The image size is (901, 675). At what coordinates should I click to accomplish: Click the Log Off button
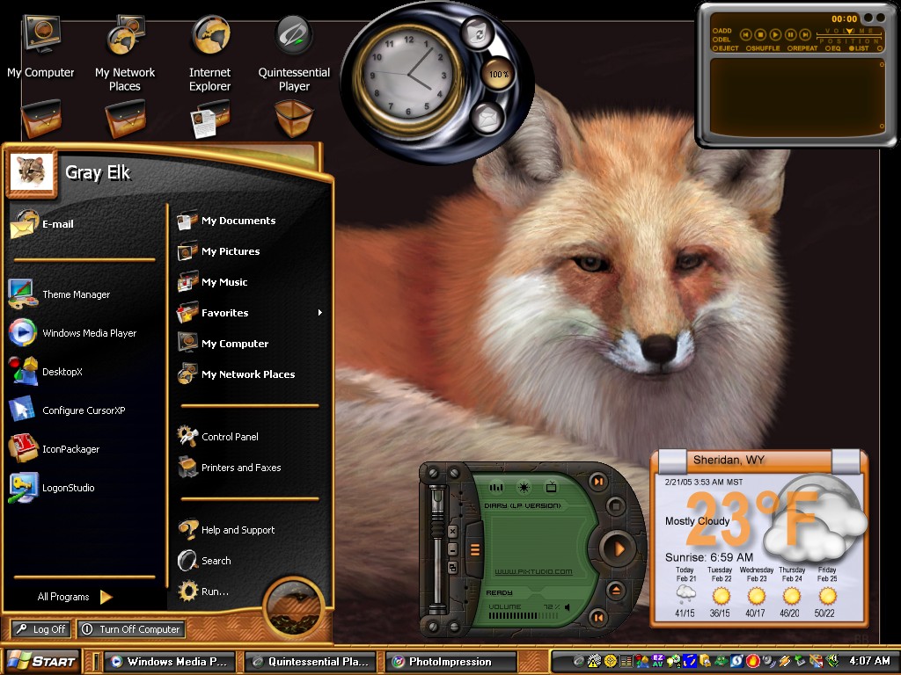click(x=40, y=629)
